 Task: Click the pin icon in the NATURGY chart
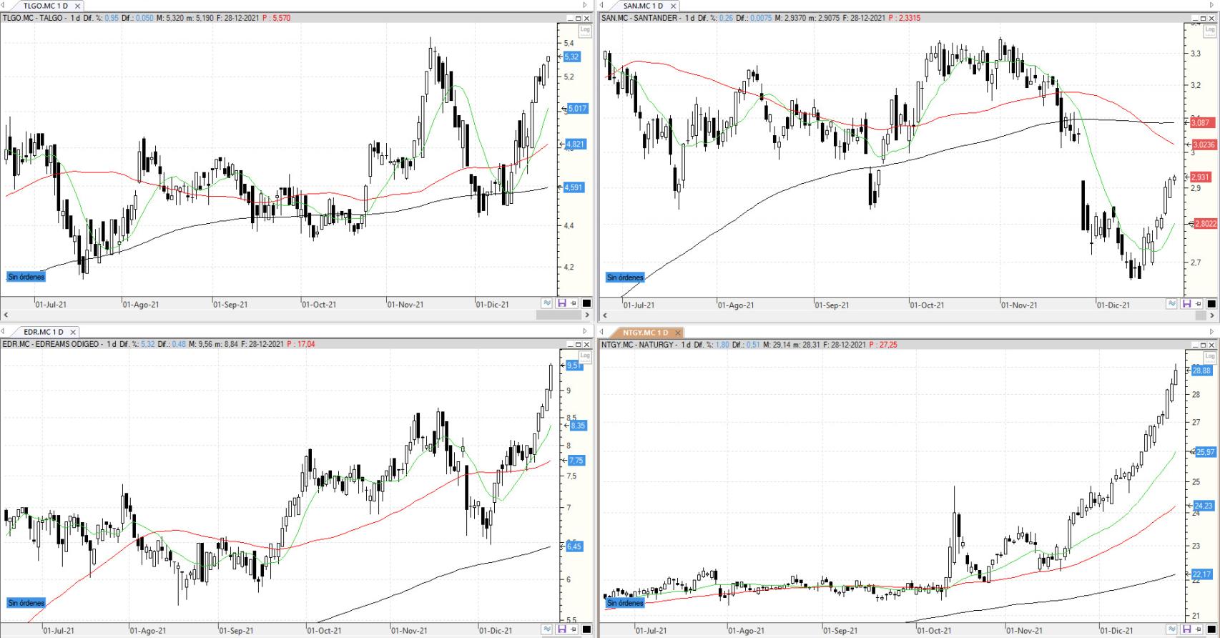click(x=1199, y=629)
